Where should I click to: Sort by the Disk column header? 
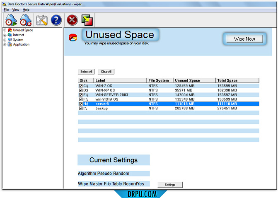coord(86,80)
